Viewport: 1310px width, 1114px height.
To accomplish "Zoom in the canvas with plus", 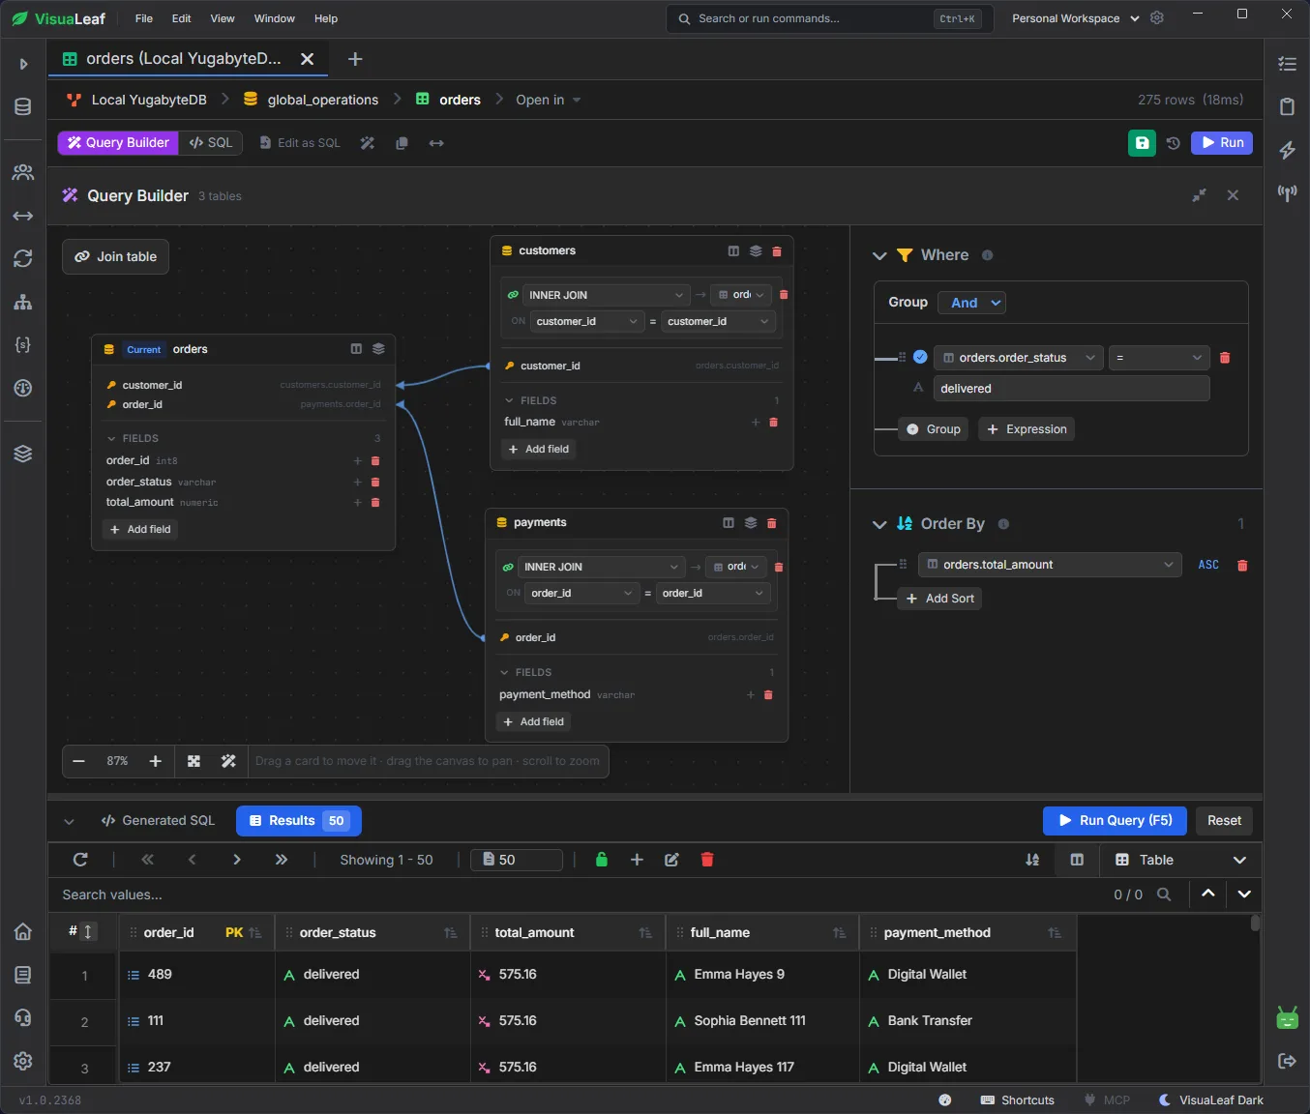I will tap(155, 761).
